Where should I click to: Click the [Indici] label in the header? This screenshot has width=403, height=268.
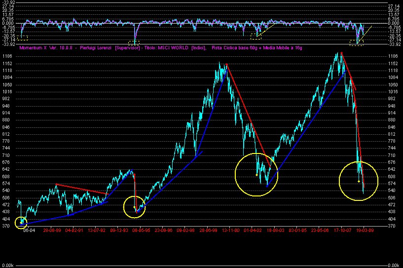point(199,48)
